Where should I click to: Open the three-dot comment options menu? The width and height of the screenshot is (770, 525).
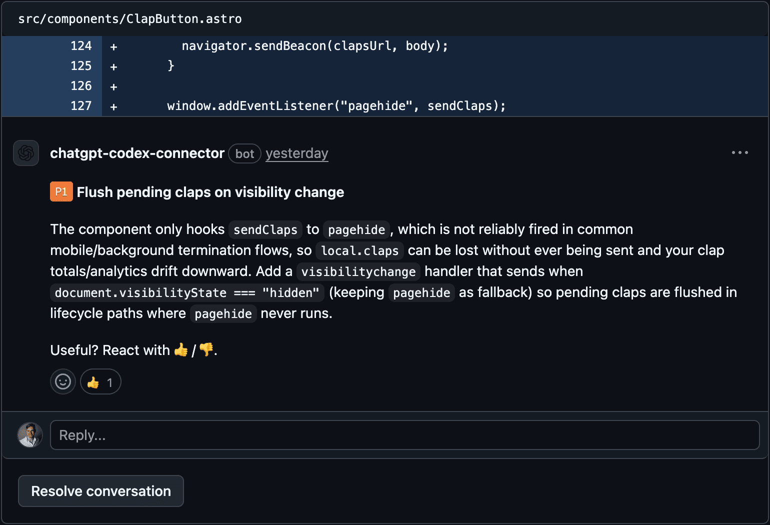(739, 152)
